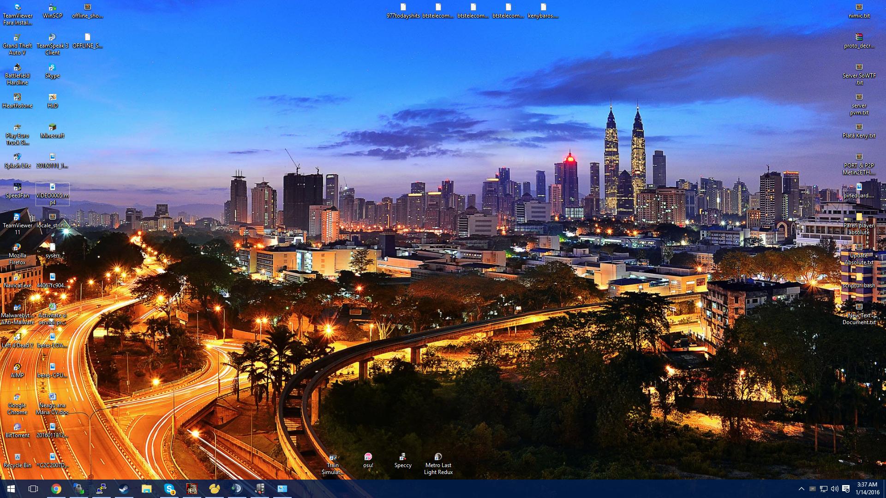Select the kenybaros file icon
Image resolution: width=886 pixels, height=498 pixels.
(x=543, y=11)
